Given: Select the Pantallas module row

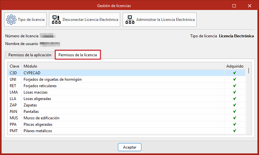Looking at the screenshot, I should point(127,111).
